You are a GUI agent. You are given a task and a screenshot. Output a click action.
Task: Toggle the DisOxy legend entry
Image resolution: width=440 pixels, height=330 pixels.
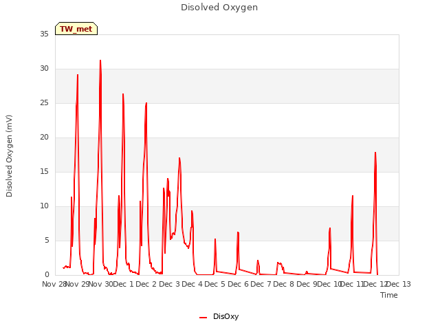[219, 316]
